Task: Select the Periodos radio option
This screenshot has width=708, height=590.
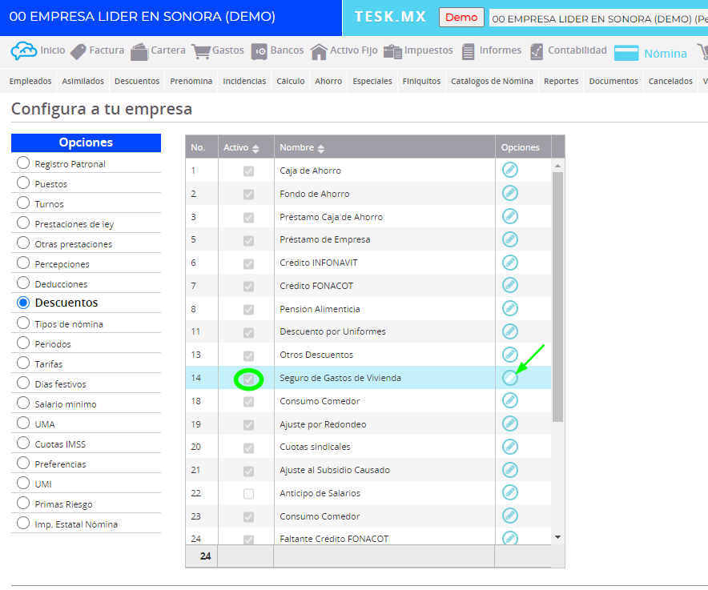Action: [23, 343]
